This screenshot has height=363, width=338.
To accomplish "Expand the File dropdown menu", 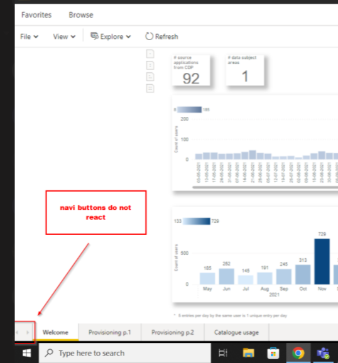I will [29, 36].
